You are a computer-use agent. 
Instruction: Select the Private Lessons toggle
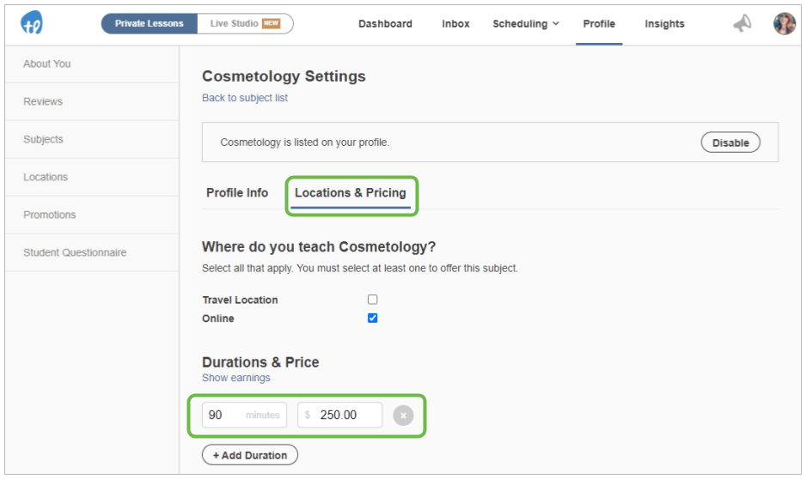(149, 24)
